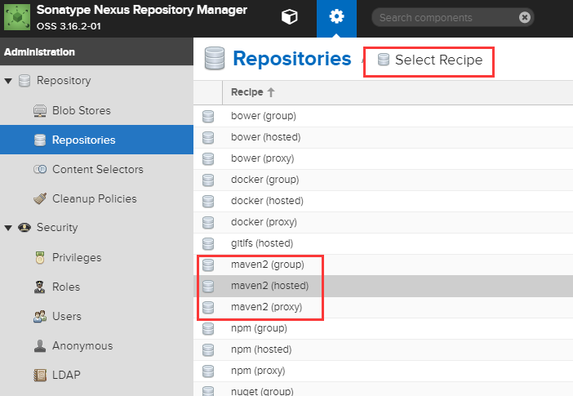Click the icon beside maven2 (hosted)

coord(208,286)
